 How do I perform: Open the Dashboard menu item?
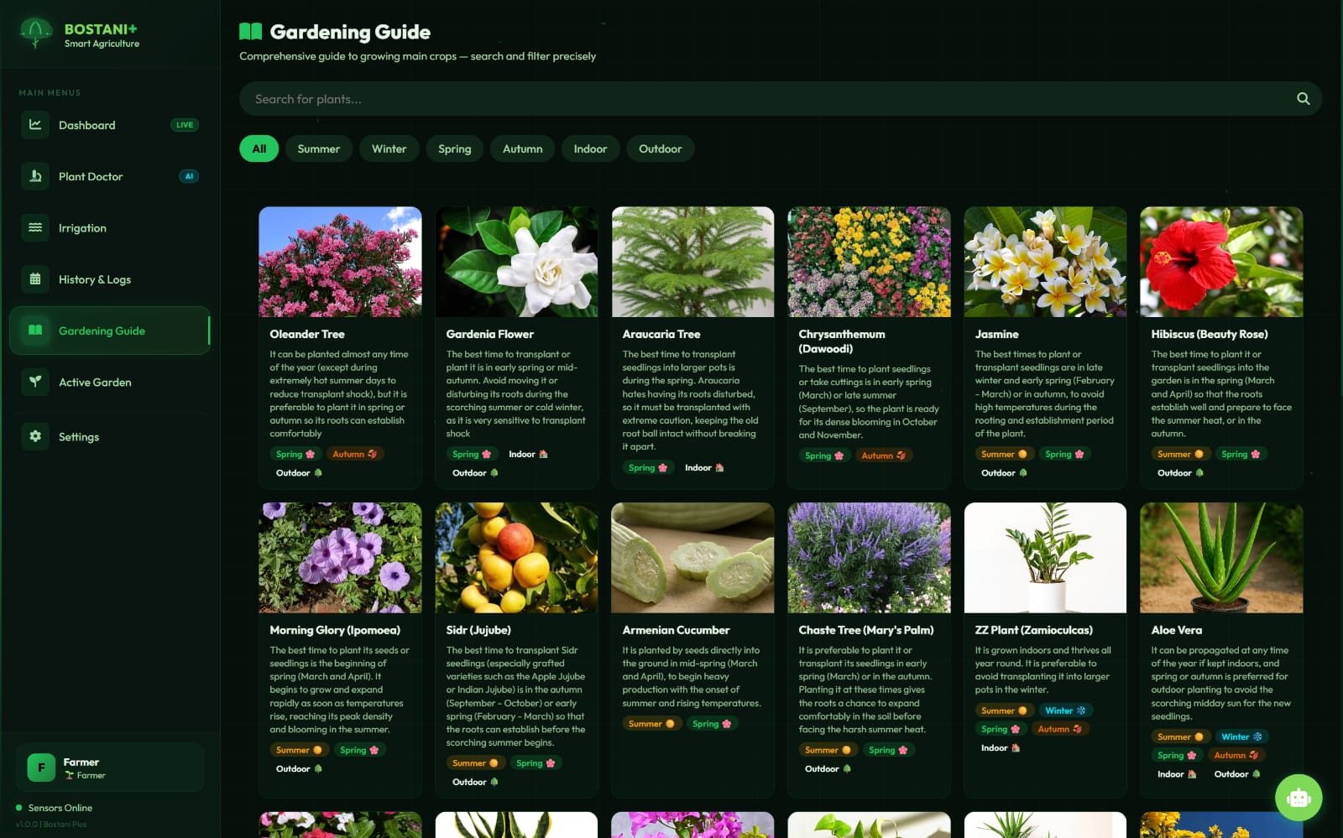(x=110, y=125)
